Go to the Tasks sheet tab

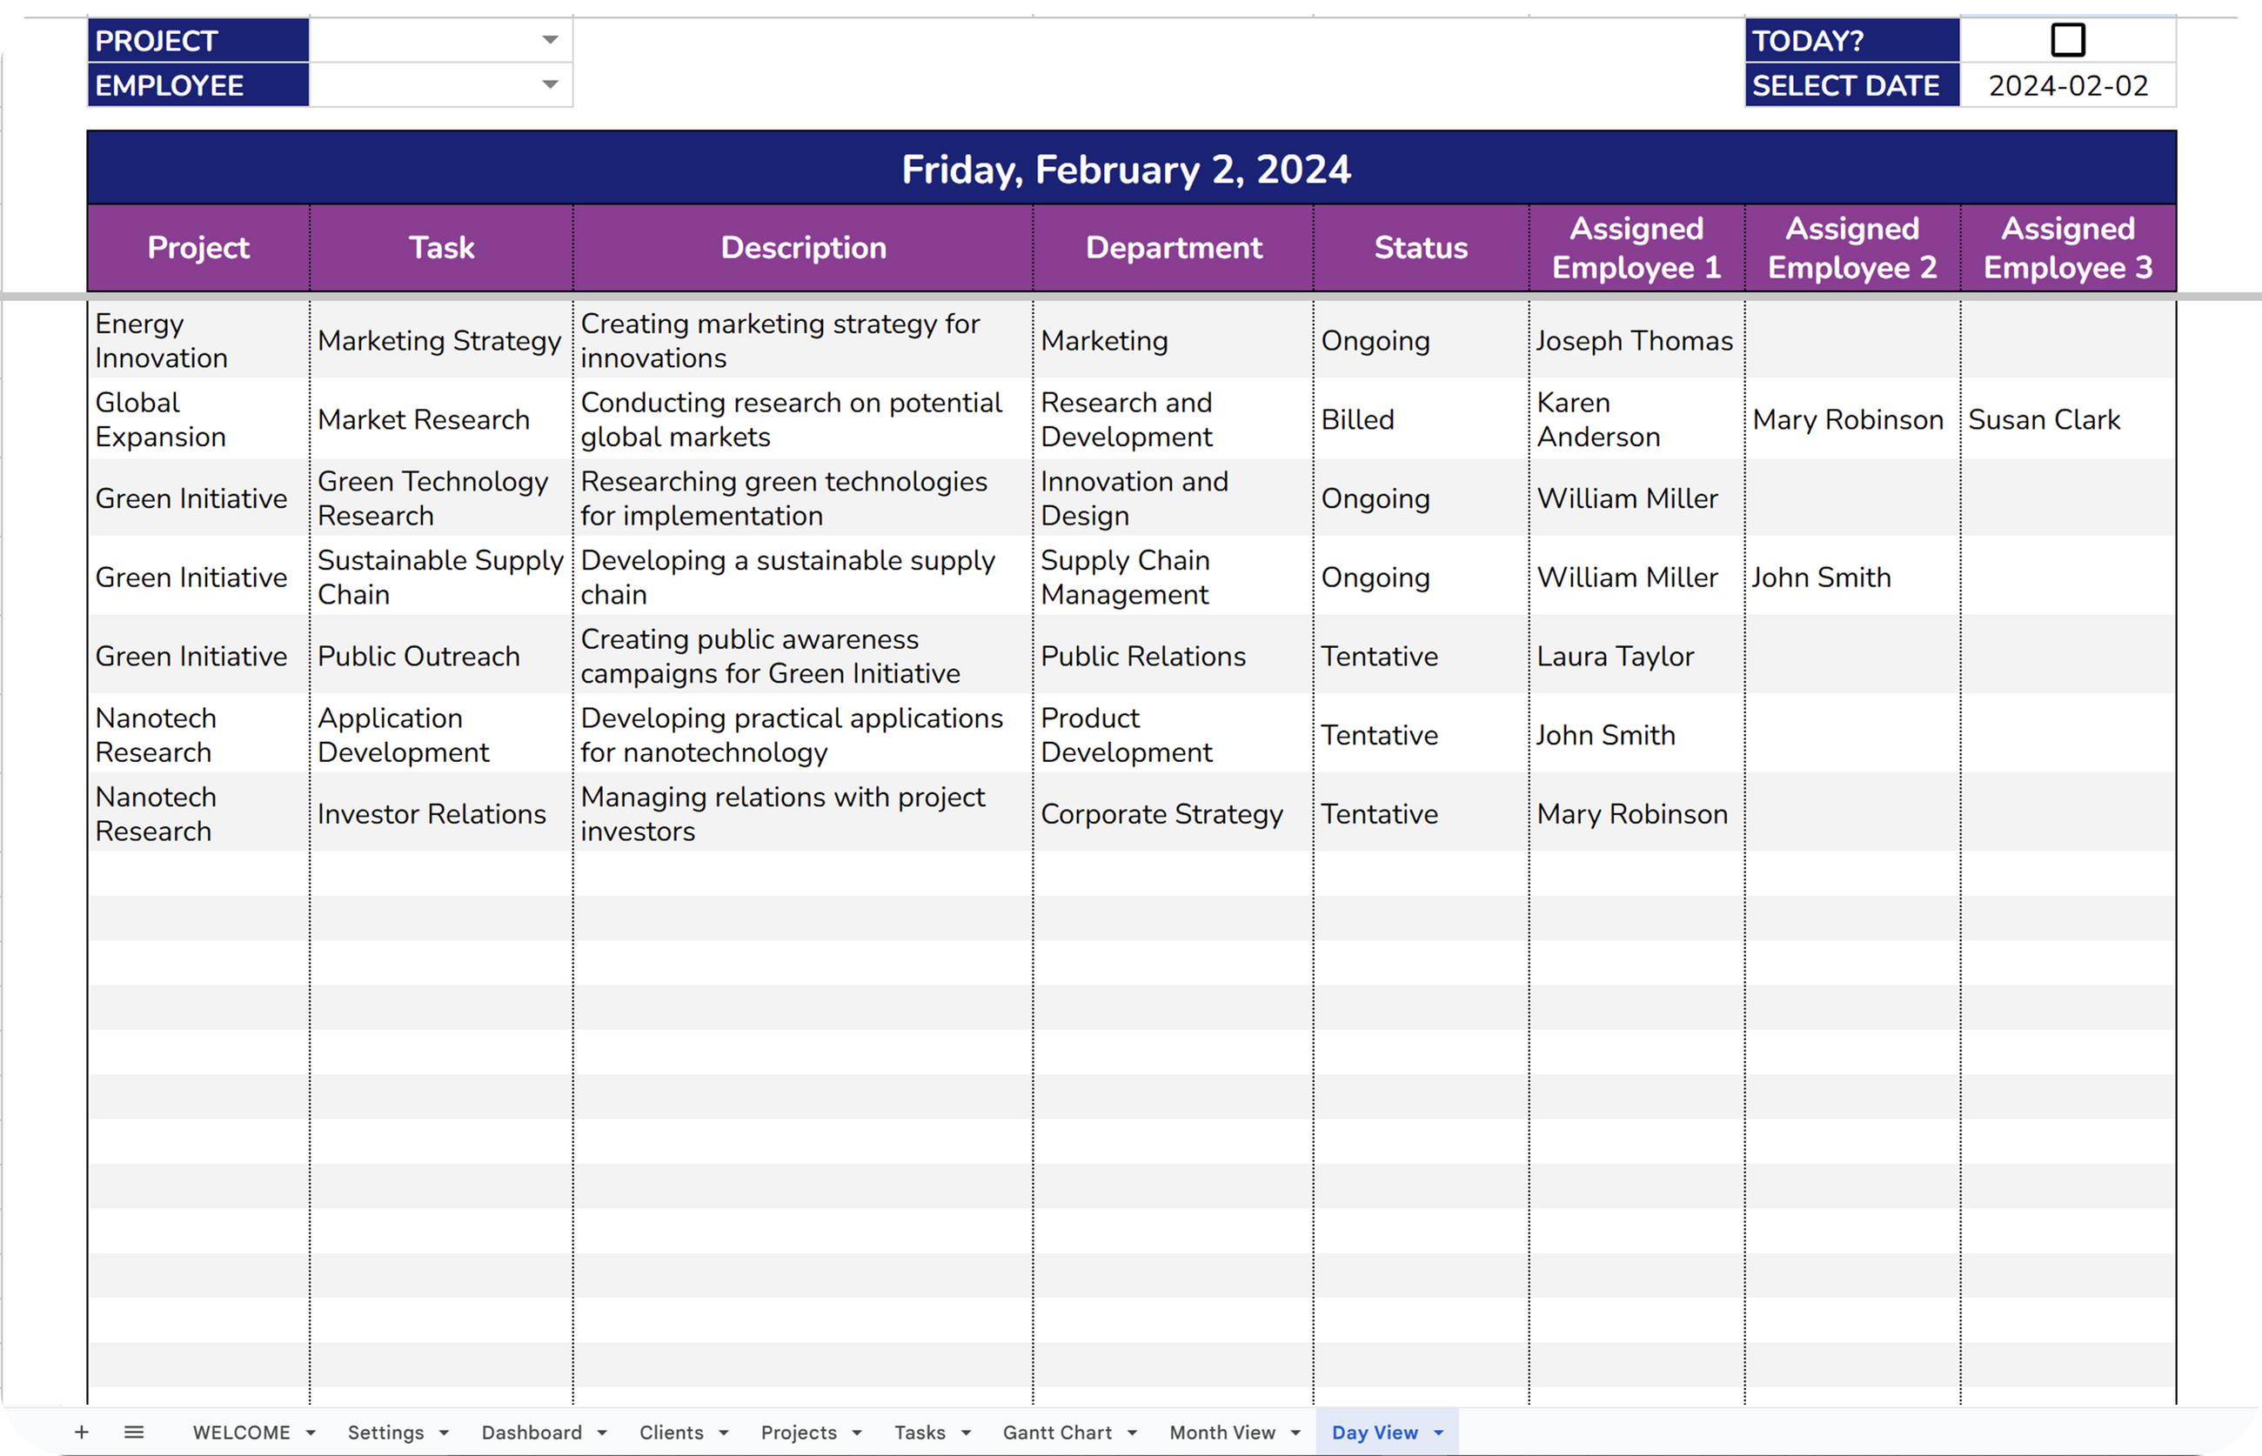click(x=920, y=1433)
